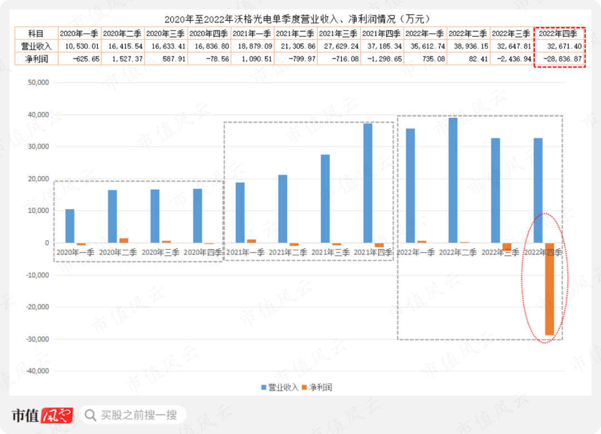Screen dimensions: 601x434
Task: Select the 2021年二季 column header
Action: 295,33
